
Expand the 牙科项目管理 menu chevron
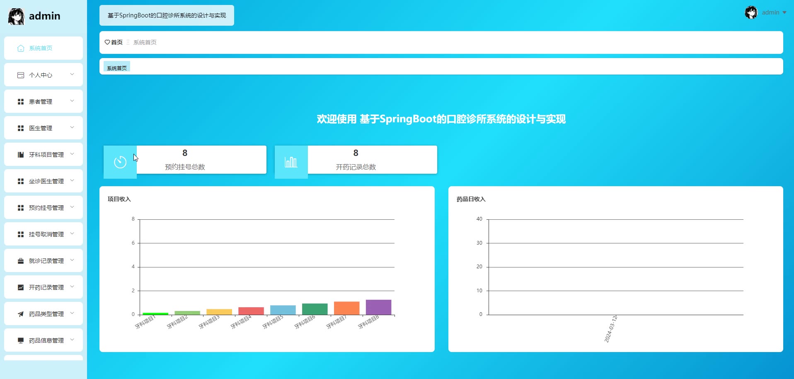[72, 154]
